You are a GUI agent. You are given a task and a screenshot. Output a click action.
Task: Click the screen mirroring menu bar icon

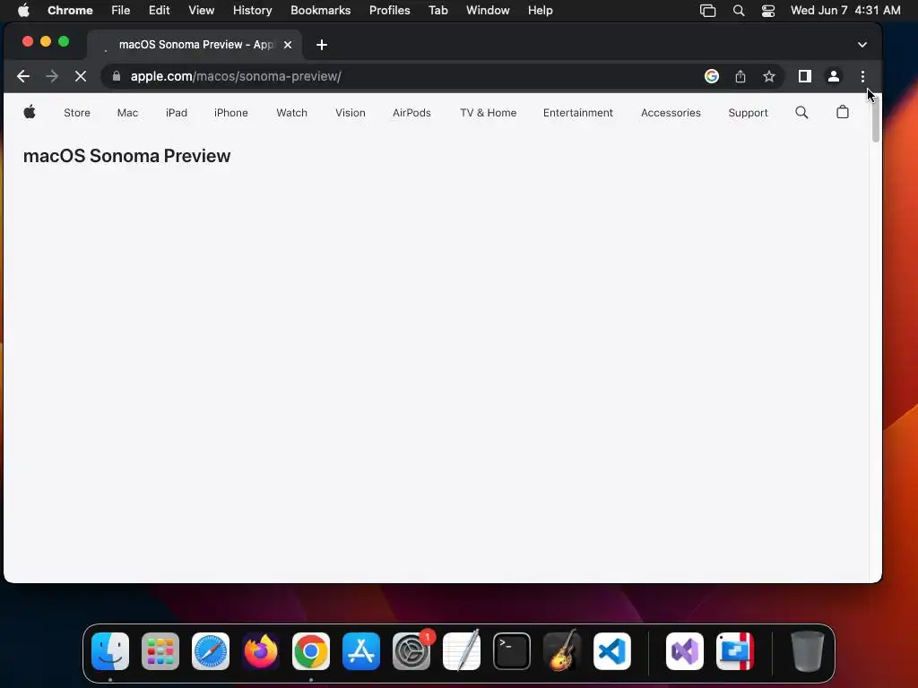[708, 11]
